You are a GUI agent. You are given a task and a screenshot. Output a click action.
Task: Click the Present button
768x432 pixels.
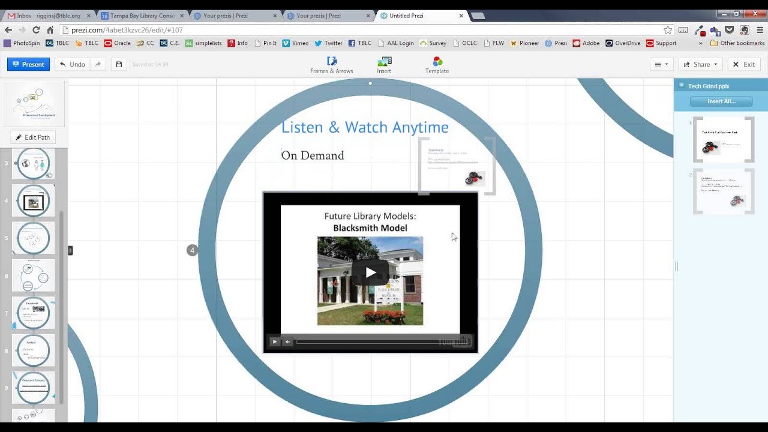click(28, 64)
